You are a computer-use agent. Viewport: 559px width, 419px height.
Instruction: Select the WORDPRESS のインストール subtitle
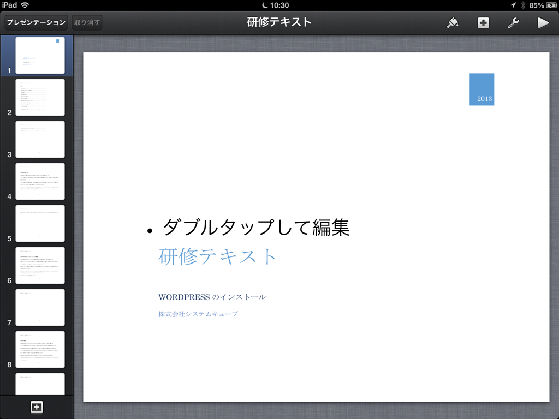pyautogui.click(x=212, y=297)
